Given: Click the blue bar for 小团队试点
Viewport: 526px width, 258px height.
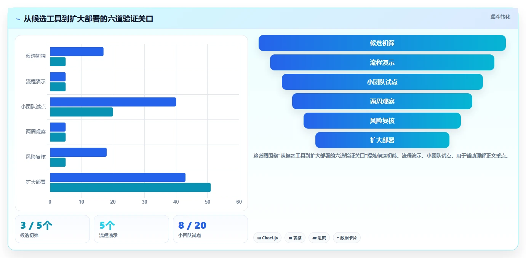Looking at the screenshot, I should click(x=113, y=102).
